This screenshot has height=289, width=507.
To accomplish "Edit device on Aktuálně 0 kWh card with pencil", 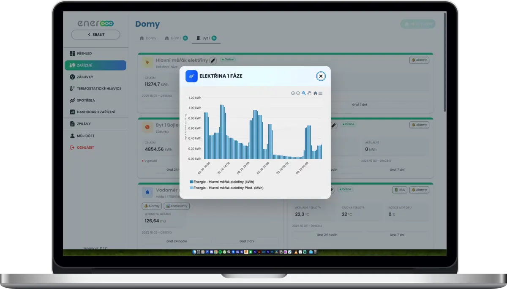I will coord(334,125).
